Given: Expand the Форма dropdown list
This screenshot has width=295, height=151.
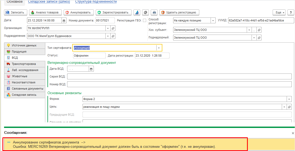Looking at the screenshot, I should tap(289, 99).
